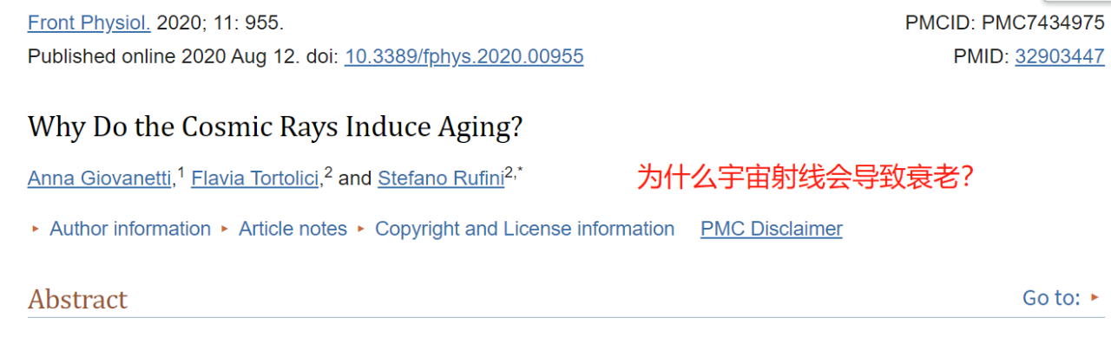Open the Front Physiol. journal link
Viewport: 1111px width, 337px height.
pos(89,23)
